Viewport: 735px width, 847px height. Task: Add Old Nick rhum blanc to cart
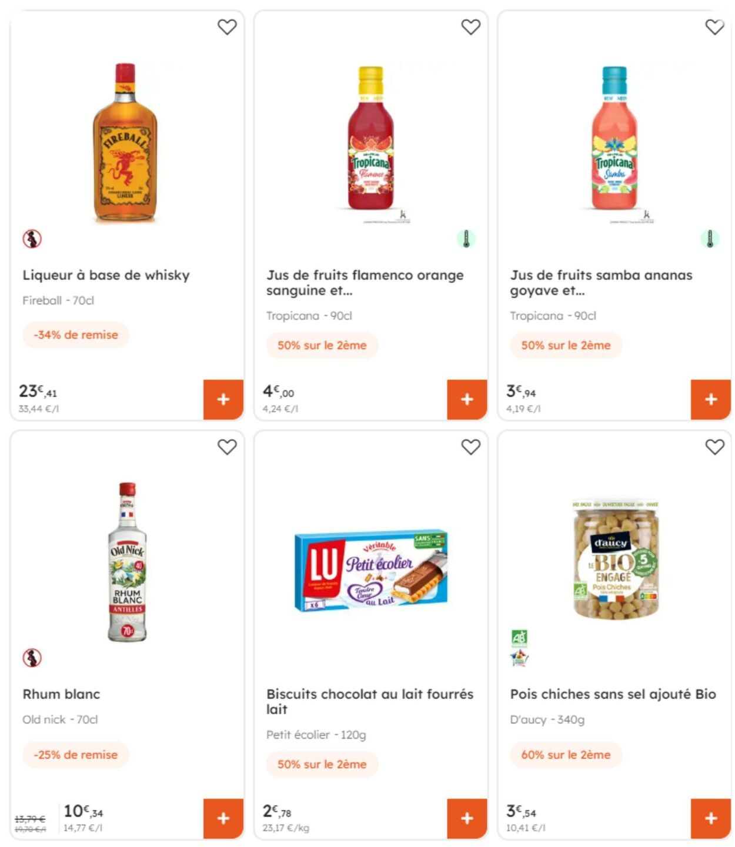pos(223,818)
